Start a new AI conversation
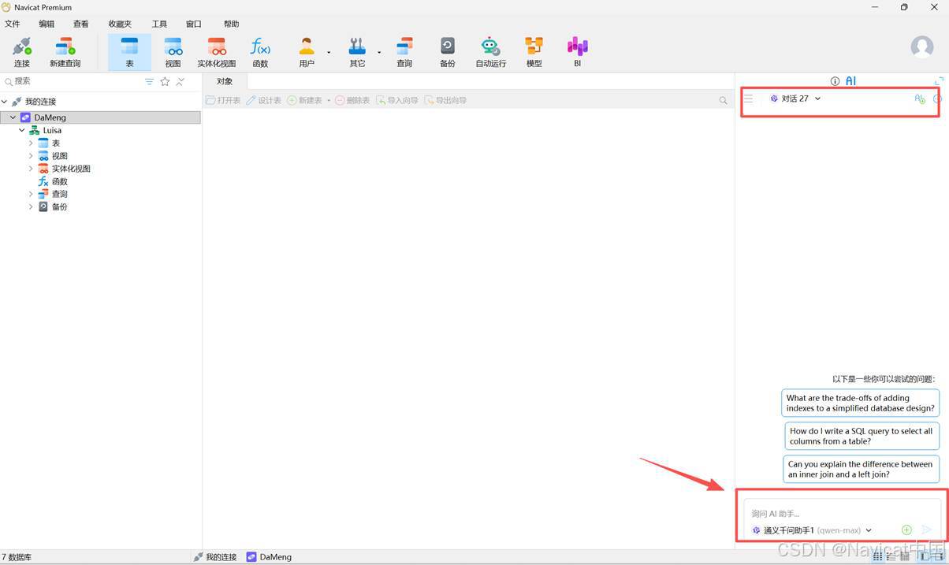Screen dimensions: 949x565 919,99
